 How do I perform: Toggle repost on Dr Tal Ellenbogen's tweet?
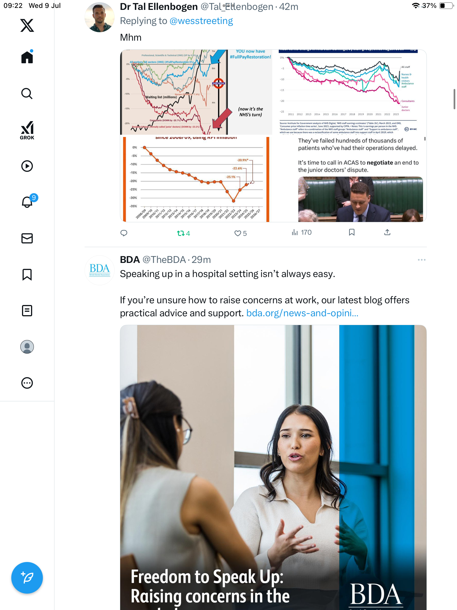coord(183,233)
